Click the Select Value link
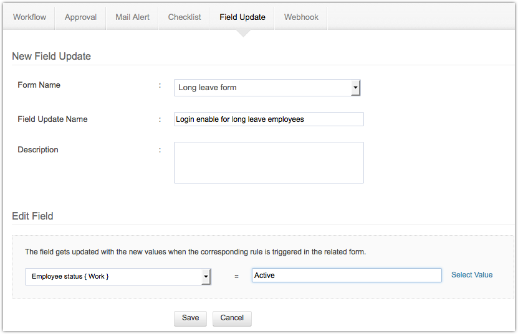The width and height of the screenshot is (518, 334). 472,275
